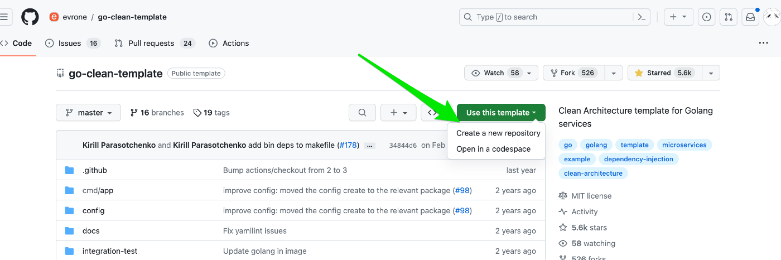Open the command palette icon
The width and height of the screenshot is (781, 260).
[642, 17]
